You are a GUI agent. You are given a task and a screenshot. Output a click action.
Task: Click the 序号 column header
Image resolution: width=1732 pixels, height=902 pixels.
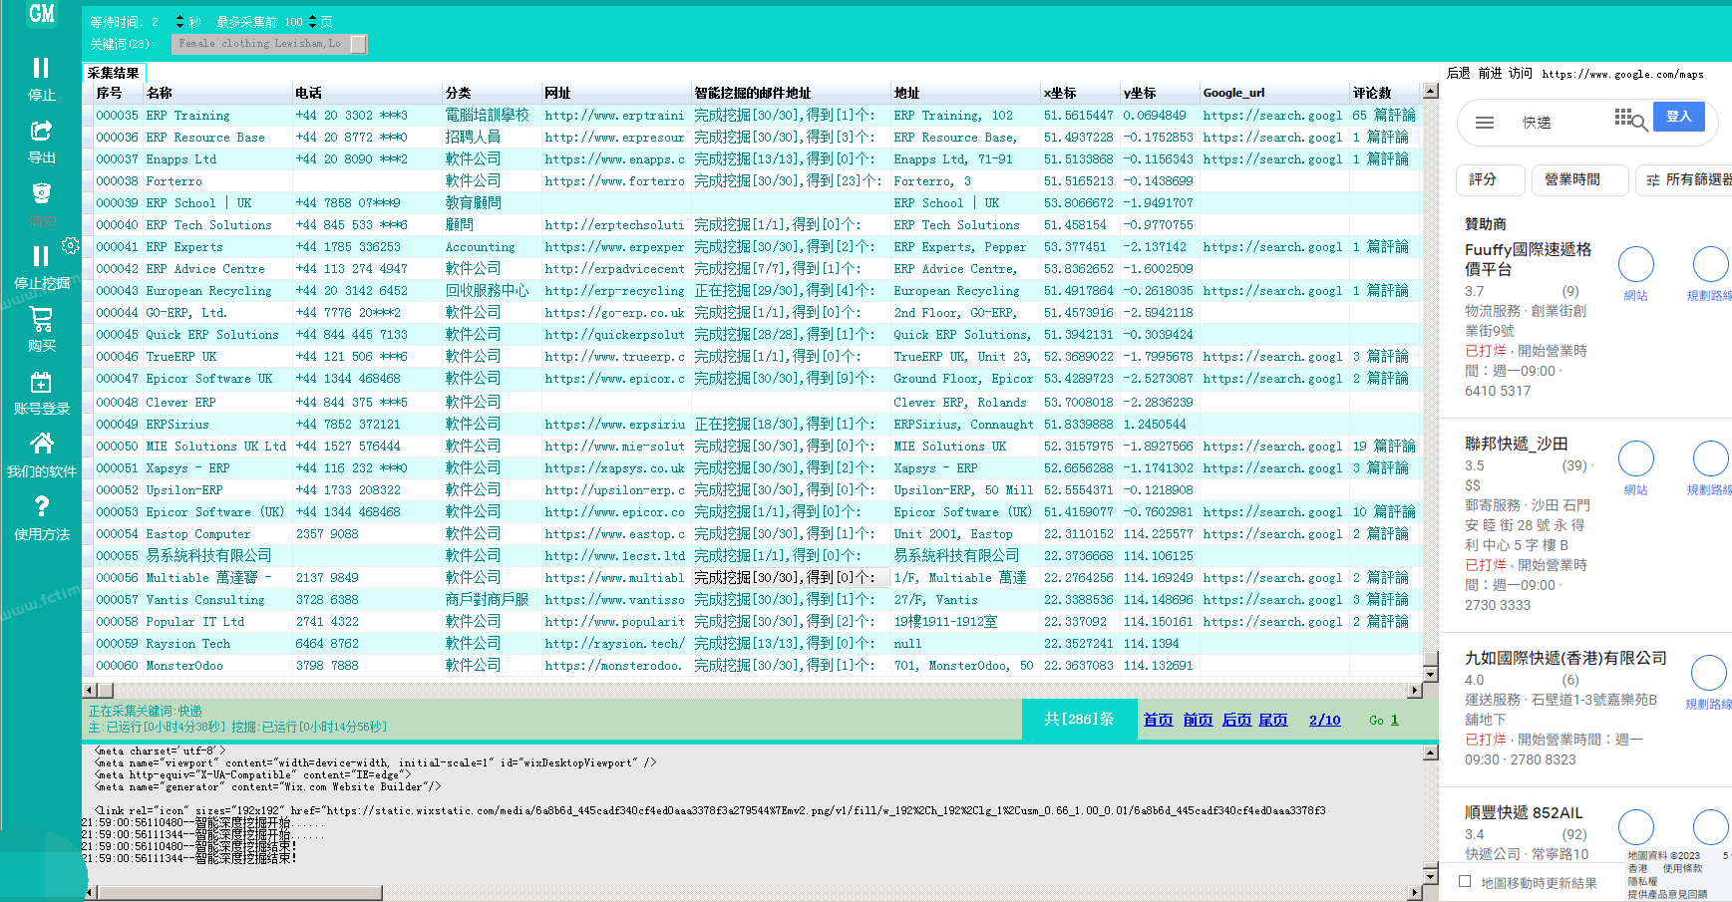pyautogui.click(x=118, y=93)
